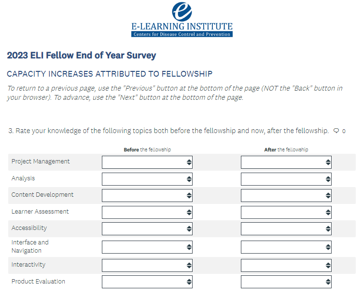This screenshot has width=363, height=297.
Task: Open Interface and Navigation 'Before' dropdown
Action: [147, 247]
